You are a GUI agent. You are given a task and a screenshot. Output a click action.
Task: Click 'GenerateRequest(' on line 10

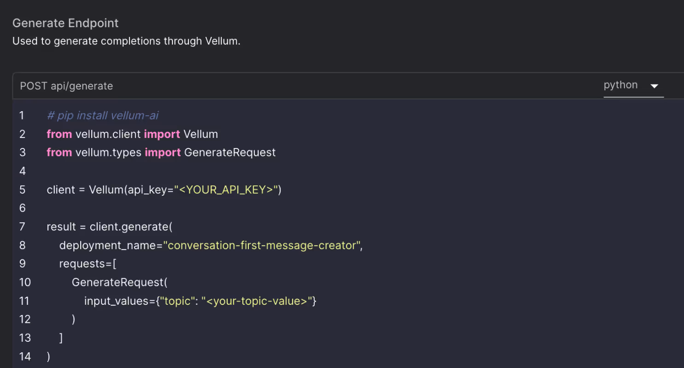tap(120, 282)
